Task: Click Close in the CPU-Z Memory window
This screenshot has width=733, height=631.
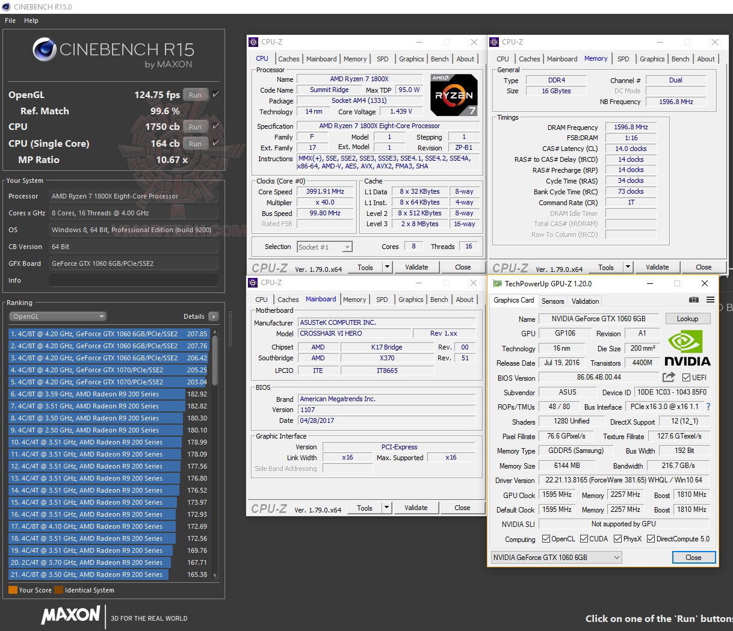Action: (x=704, y=267)
